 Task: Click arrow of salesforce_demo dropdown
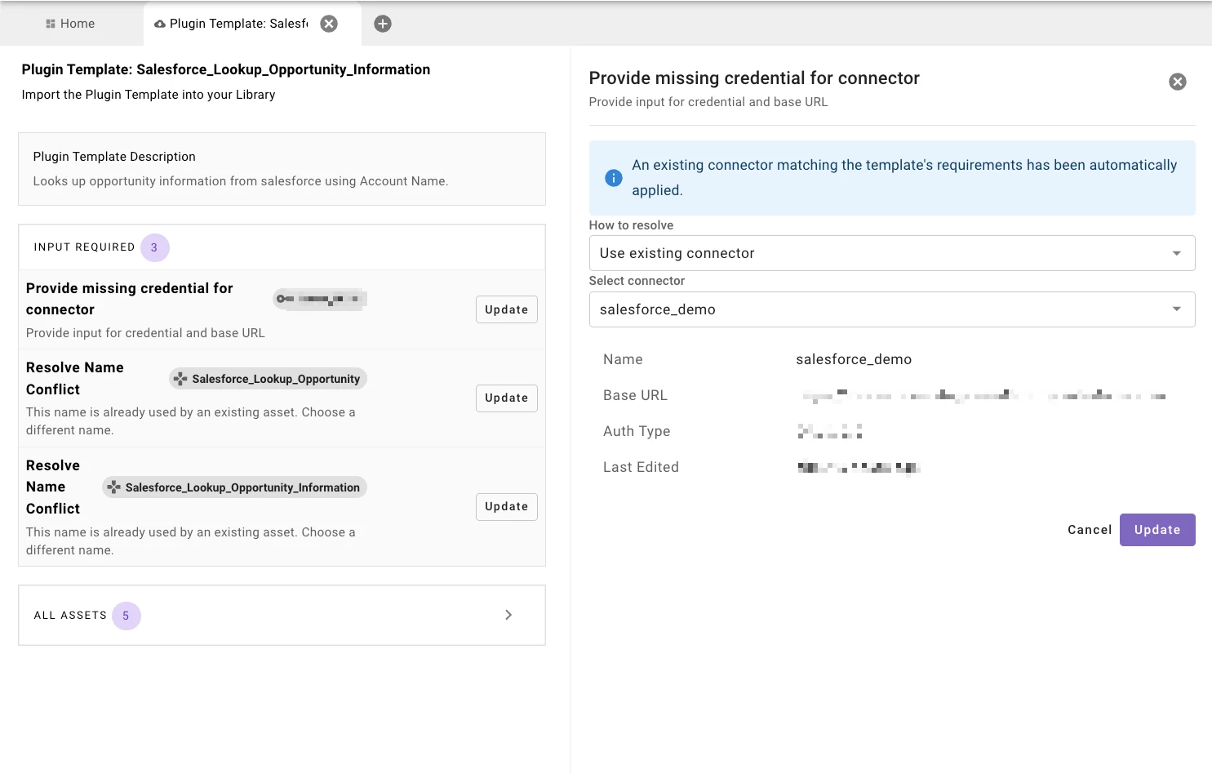1177,309
